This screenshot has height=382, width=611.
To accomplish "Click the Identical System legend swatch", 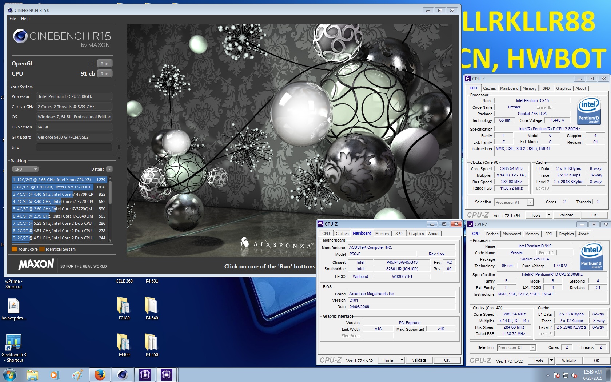I will click(42, 249).
